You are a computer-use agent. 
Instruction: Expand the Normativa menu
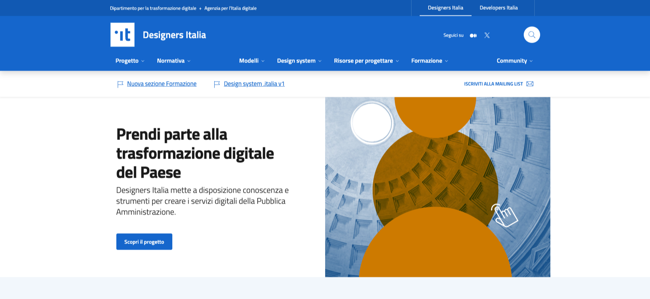click(174, 61)
